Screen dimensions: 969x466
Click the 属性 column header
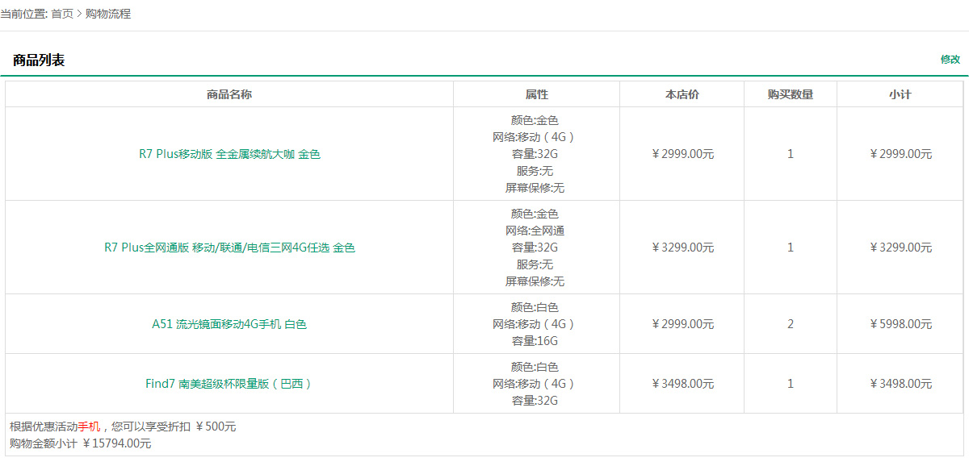536,94
